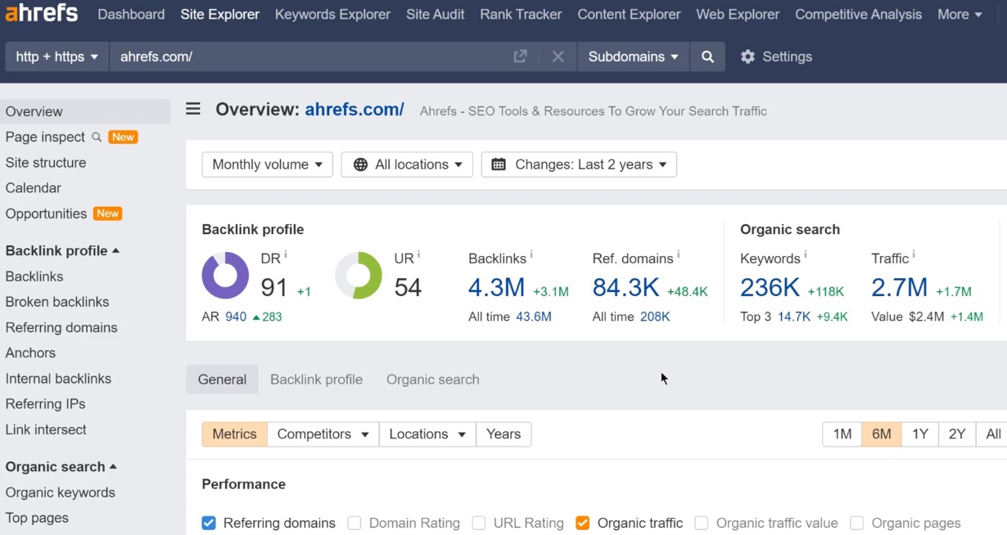Image resolution: width=1007 pixels, height=535 pixels.
Task: Open Content Explorer in top navigation
Action: pyautogui.click(x=629, y=14)
